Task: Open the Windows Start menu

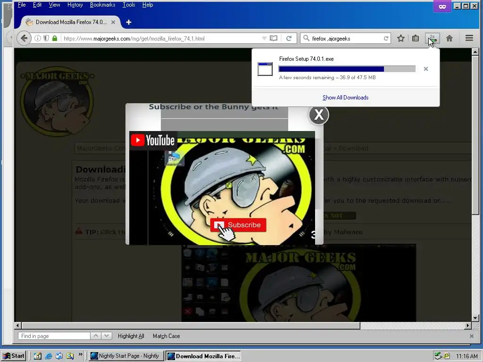Action: coord(14,356)
